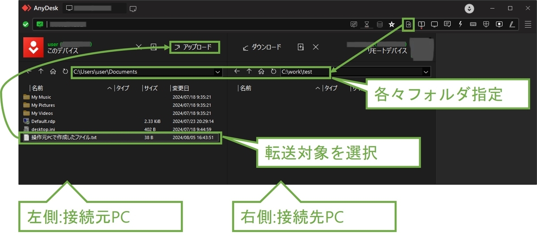Click the AnyDesk logo tab
This screenshot has width=537, height=236.
pos(41,8)
